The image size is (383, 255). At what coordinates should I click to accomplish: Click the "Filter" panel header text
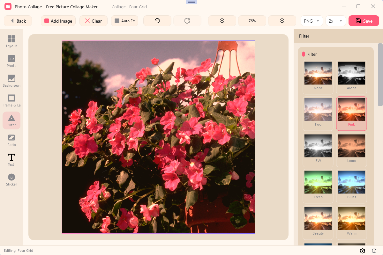[304, 36]
